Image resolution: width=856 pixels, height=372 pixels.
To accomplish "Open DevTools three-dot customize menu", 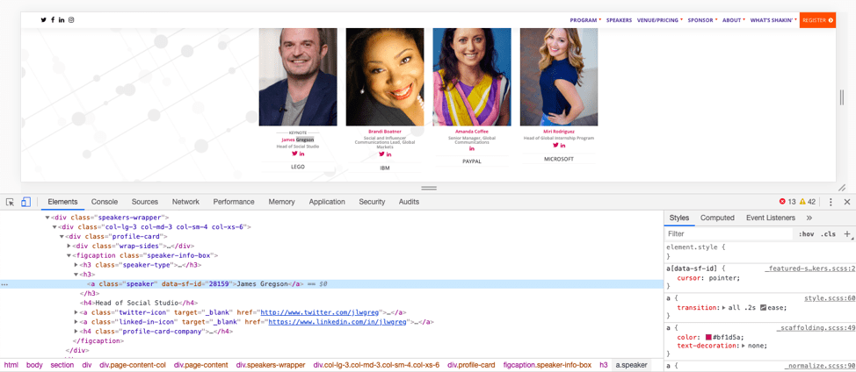I will pyautogui.click(x=831, y=202).
